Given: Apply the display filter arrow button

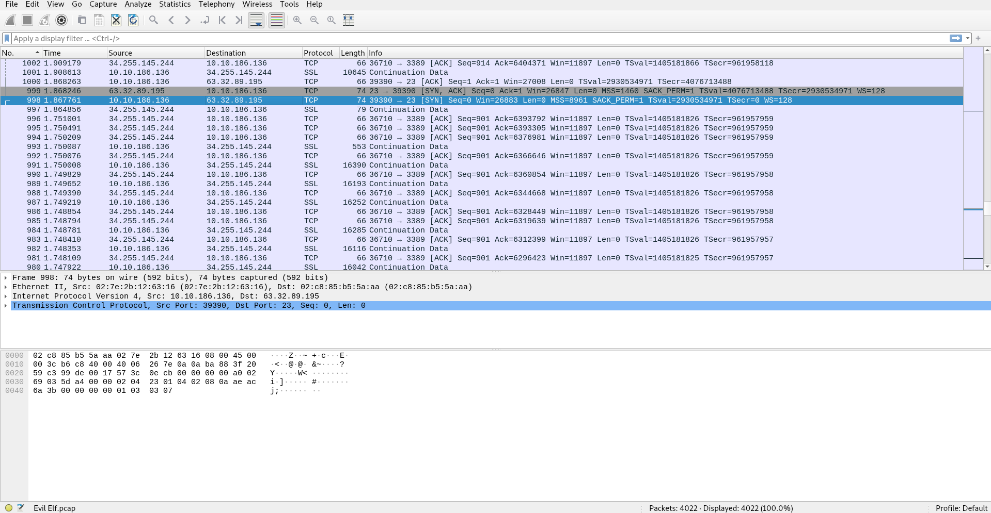Looking at the screenshot, I should tap(956, 38).
